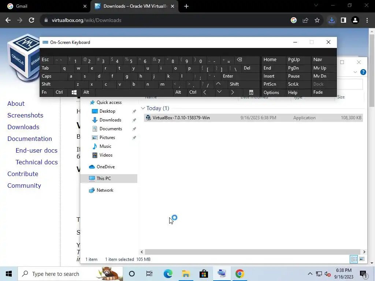This screenshot has width=375, height=281.
Task: Open OneDrive in File Explorer sidebar
Action: [x=105, y=167]
